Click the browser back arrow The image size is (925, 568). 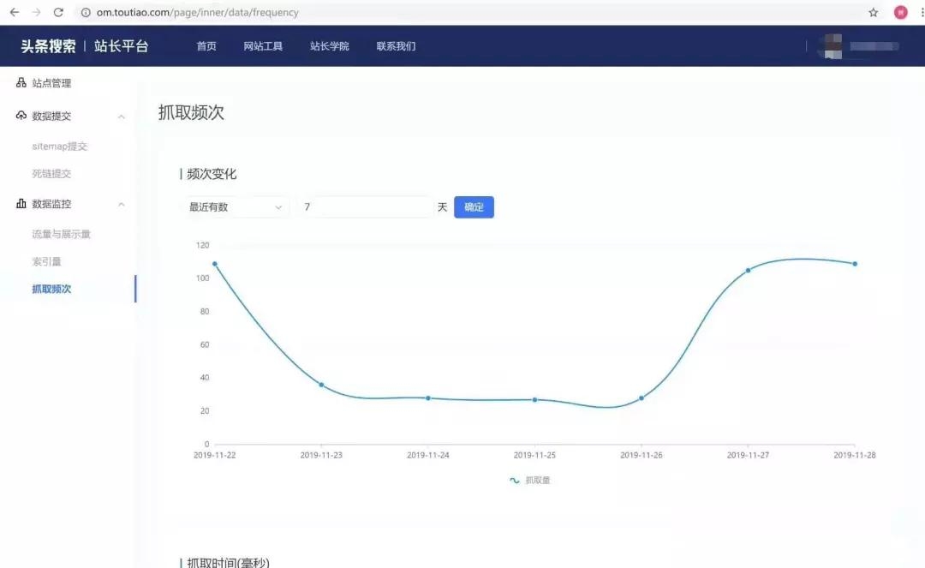[12, 12]
